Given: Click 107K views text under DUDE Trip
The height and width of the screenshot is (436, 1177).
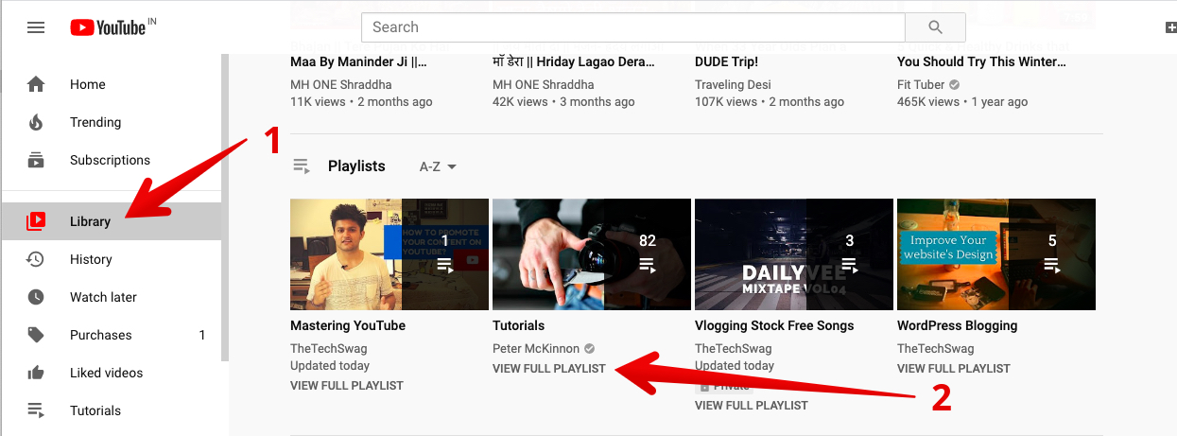Looking at the screenshot, I should (x=726, y=102).
